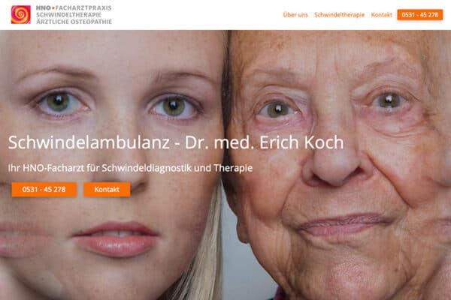Click the hero phone button 0531 - 45 278
451x300 pixels.
coord(44,190)
